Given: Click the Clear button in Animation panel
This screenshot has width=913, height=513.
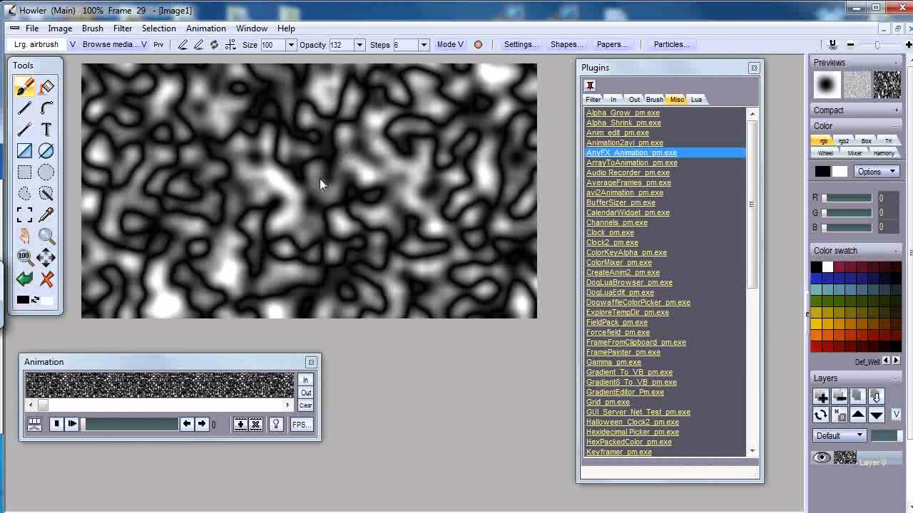Looking at the screenshot, I should [305, 405].
